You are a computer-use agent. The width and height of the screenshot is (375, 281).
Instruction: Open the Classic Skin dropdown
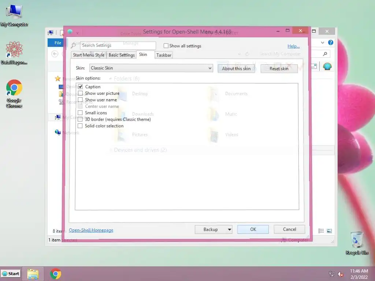pyautogui.click(x=151, y=68)
